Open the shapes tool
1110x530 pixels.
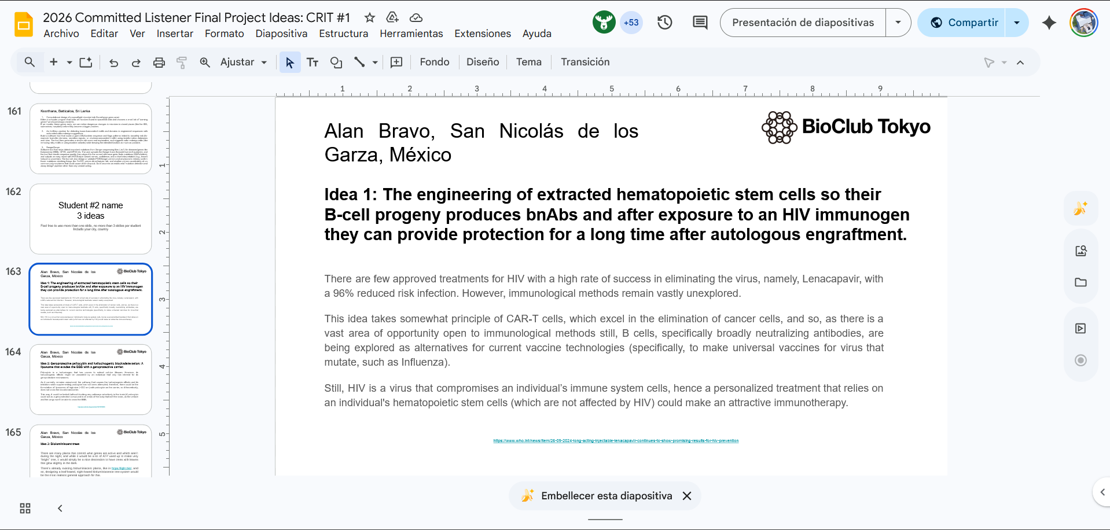[336, 62]
